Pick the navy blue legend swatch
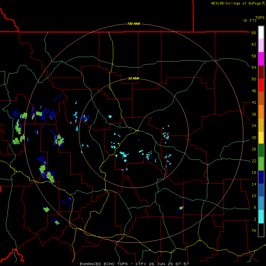266x266 pixels. point(261,177)
